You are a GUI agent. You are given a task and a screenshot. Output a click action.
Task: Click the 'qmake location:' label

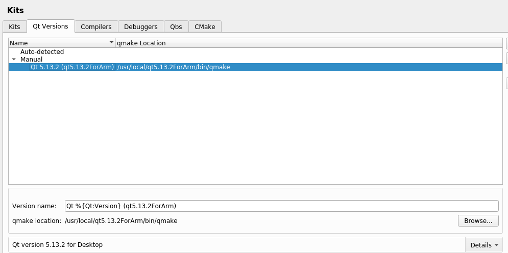[37, 221]
